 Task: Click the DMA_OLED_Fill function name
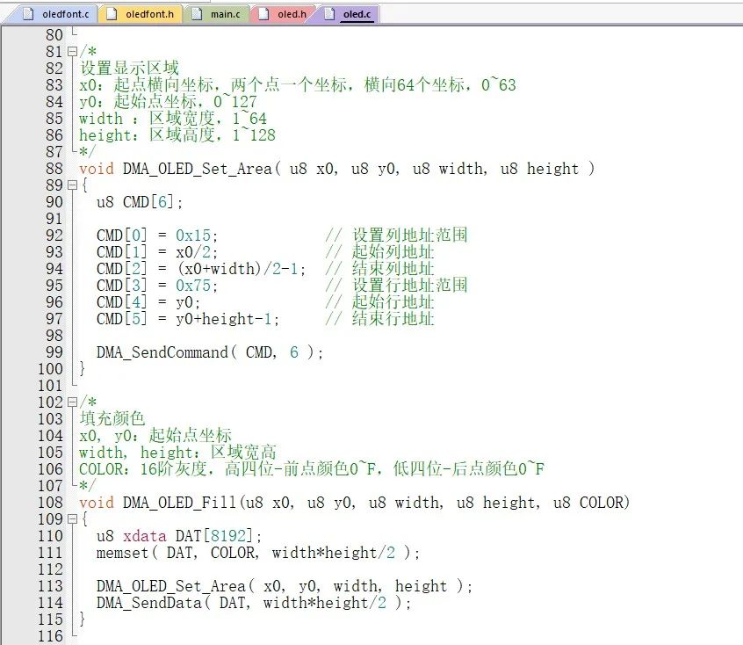[x=179, y=503]
